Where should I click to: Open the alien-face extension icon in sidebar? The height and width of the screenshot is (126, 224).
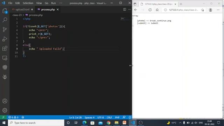tap(5, 77)
